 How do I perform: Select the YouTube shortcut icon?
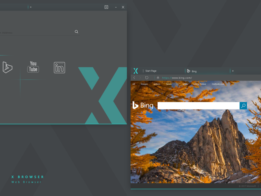point(33,66)
